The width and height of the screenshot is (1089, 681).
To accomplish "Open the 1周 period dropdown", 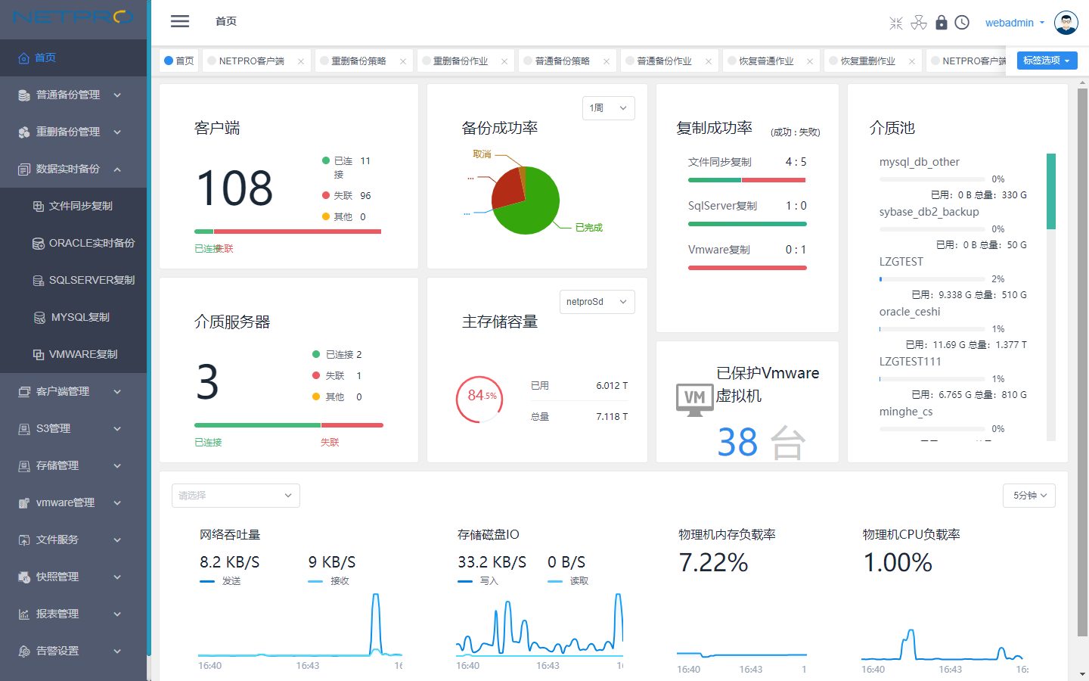I will [x=608, y=108].
